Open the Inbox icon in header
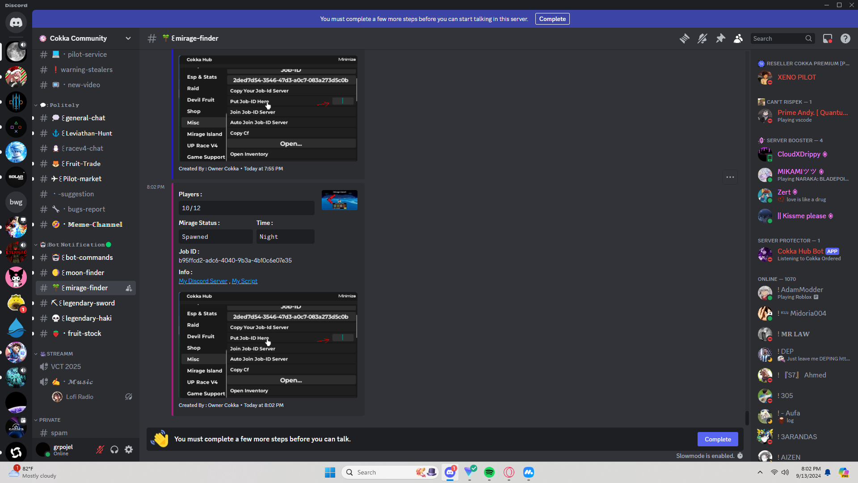 tap(828, 38)
